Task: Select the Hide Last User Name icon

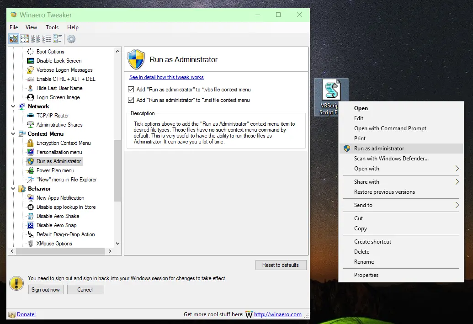Action: click(x=31, y=88)
